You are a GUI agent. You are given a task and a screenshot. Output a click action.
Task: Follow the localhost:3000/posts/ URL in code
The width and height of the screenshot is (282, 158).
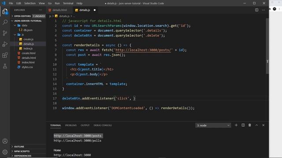(143, 50)
